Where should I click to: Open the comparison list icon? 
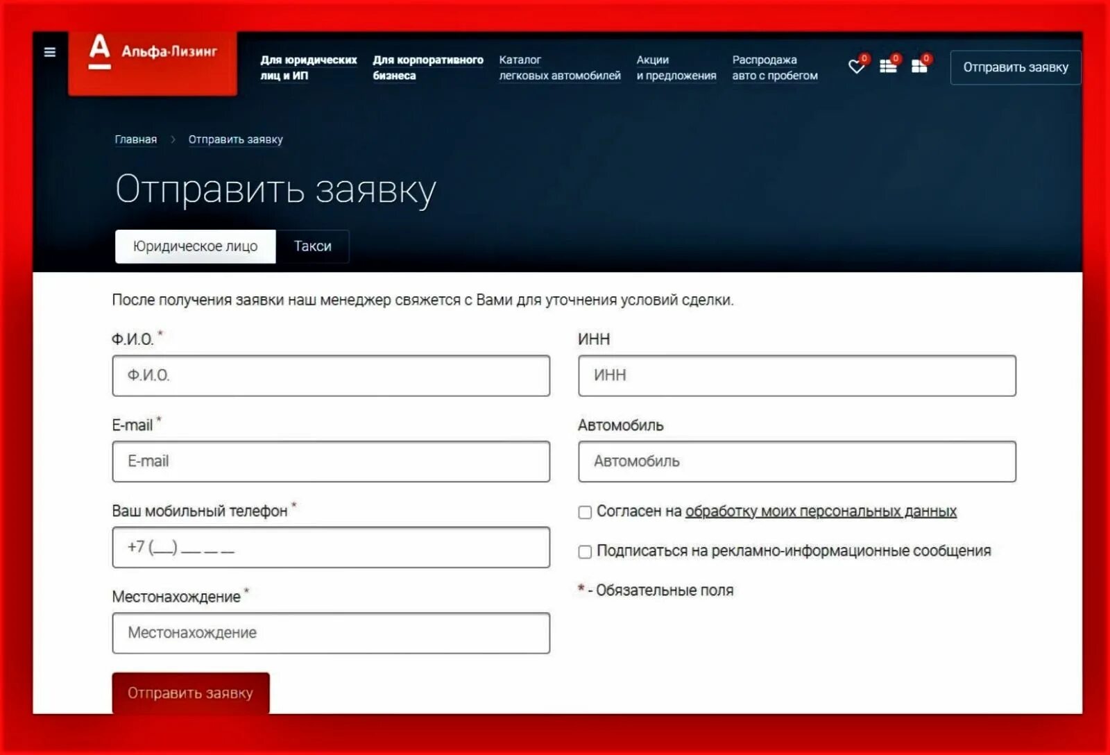click(x=888, y=66)
